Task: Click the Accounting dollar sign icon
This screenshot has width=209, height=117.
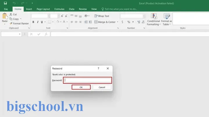Action: click(x=122, y=22)
